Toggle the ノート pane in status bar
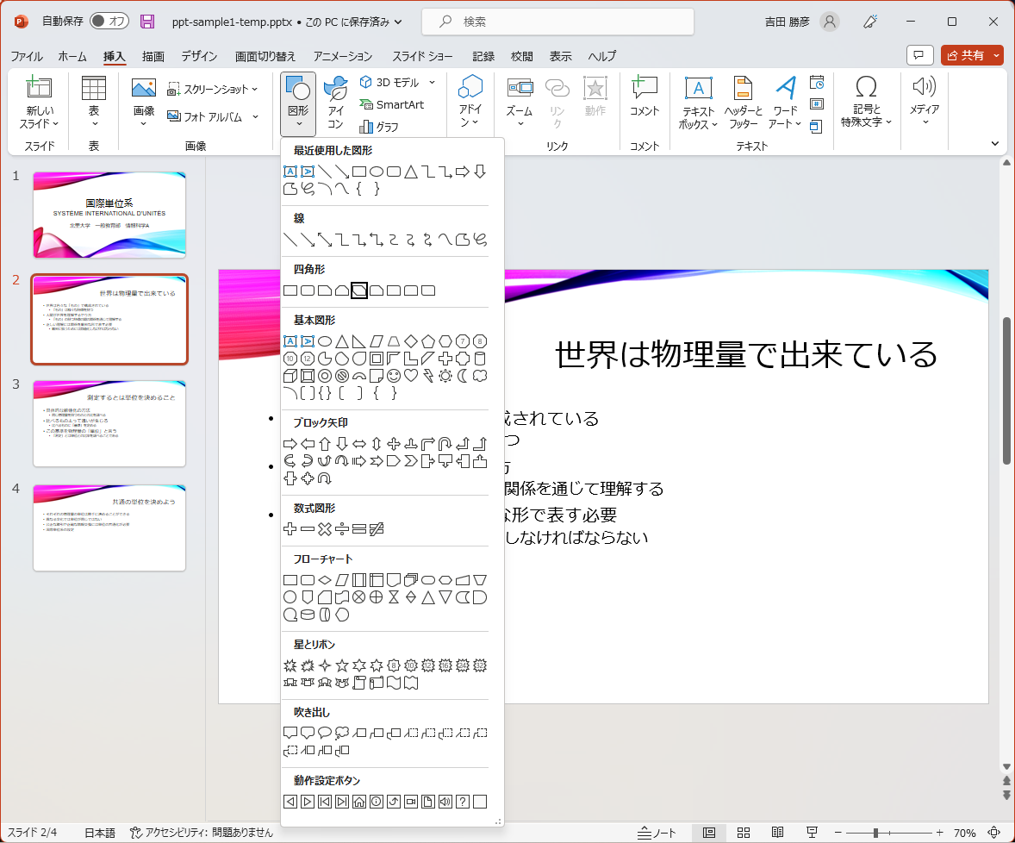 [656, 833]
